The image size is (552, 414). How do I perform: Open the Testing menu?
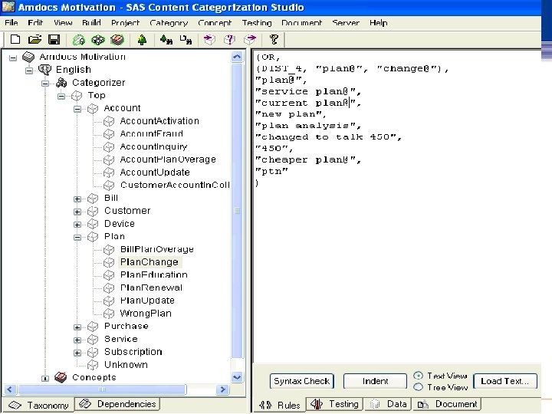click(257, 23)
